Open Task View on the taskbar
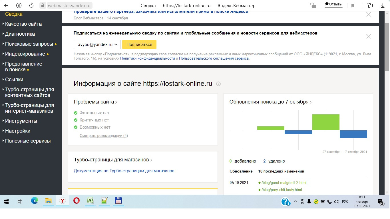This screenshot has height=219, width=390. coord(20,201)
